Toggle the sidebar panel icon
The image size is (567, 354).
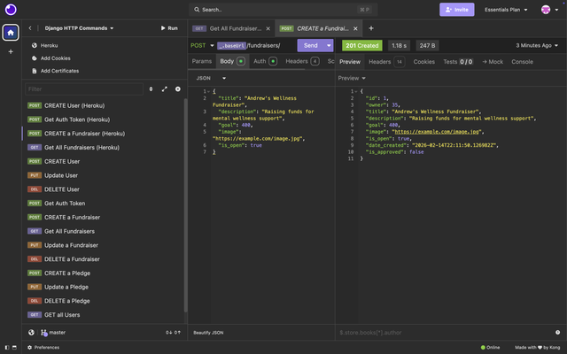coord(7,348)
